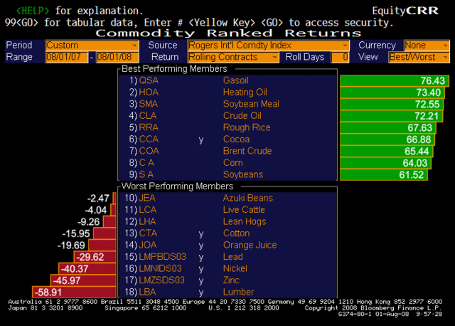The image size is (455, 326).
Task: Click the red -58.91 return bar
Action: (x=74, y=293)
